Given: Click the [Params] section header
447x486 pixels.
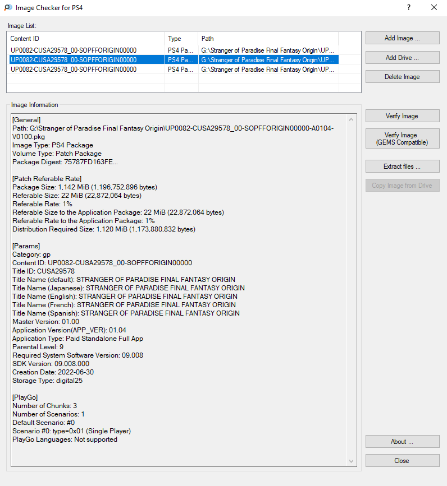Looking at the screenshot, I should coord(26,246).
